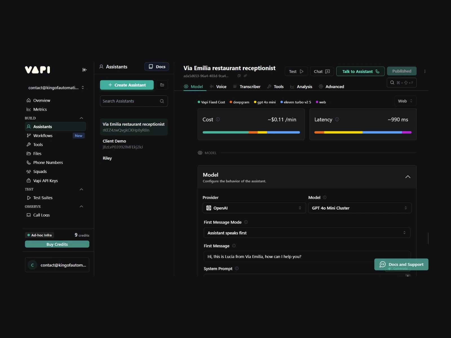
Task: Click the info icon next to the Model label
Action: click(325, 197)
